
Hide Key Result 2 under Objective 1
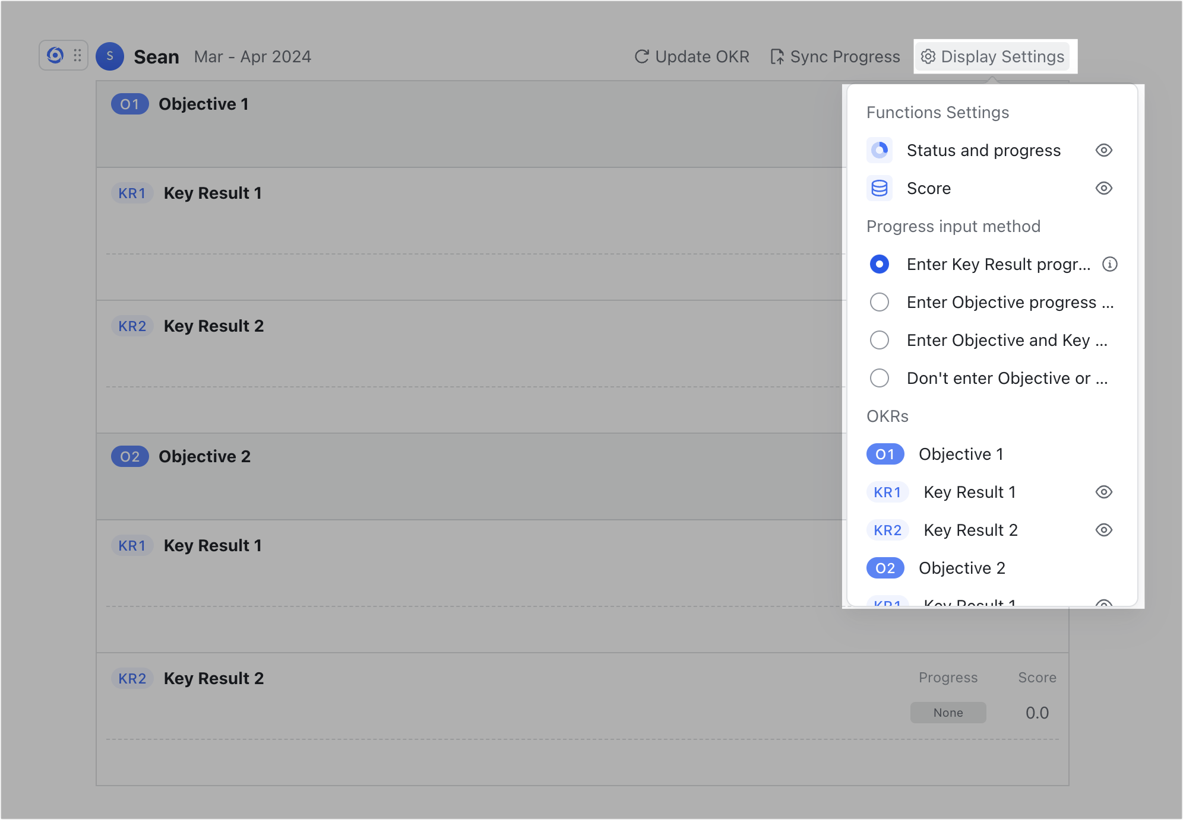[1103, 530]
